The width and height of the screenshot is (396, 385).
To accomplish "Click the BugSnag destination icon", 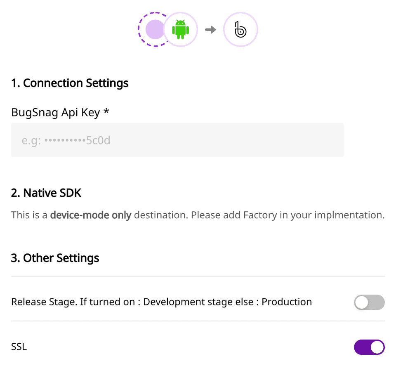I will click(240, 29).
